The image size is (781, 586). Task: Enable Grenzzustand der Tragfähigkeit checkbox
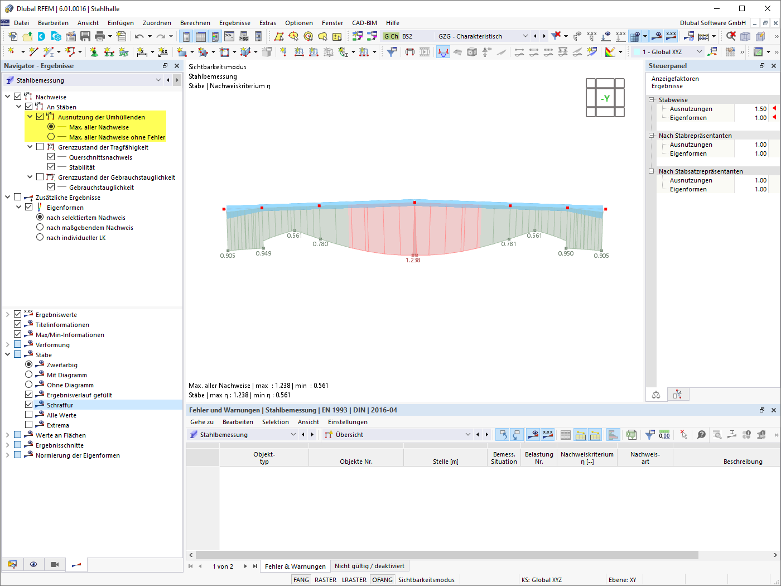point(40,147)
